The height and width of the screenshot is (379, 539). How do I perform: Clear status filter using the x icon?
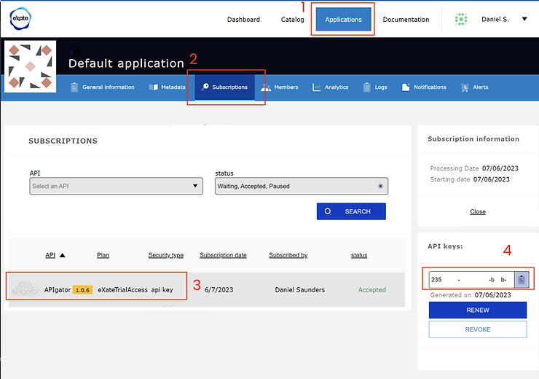(380, 186)
